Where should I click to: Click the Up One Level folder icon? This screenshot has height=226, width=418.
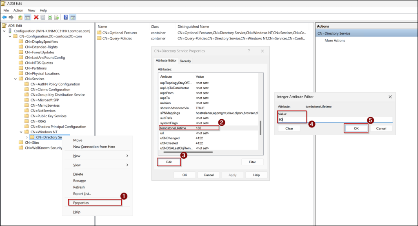[x=20, y=17]
